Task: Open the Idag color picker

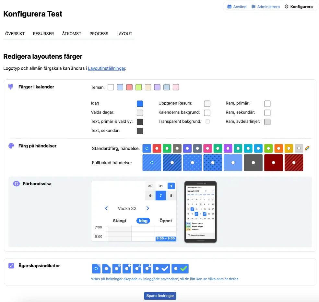Action: pos(140,104)
